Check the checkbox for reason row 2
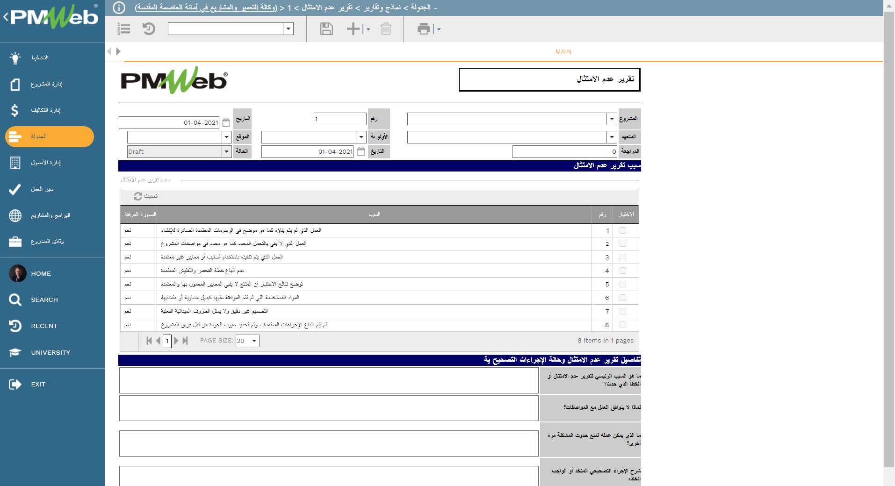Image resolution: width=895 pixels, height=486 pixels. (x=622, y=244)
